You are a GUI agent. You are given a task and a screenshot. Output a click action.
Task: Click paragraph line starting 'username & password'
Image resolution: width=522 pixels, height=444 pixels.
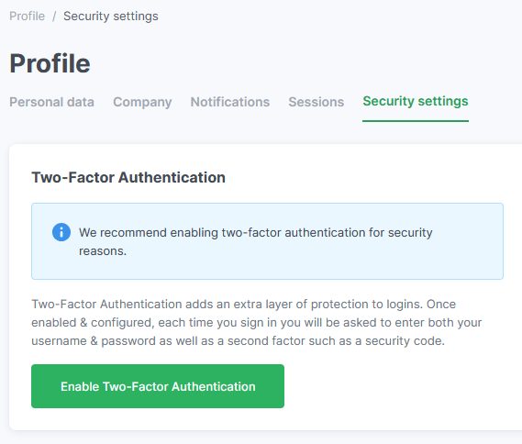click(238, 341)
